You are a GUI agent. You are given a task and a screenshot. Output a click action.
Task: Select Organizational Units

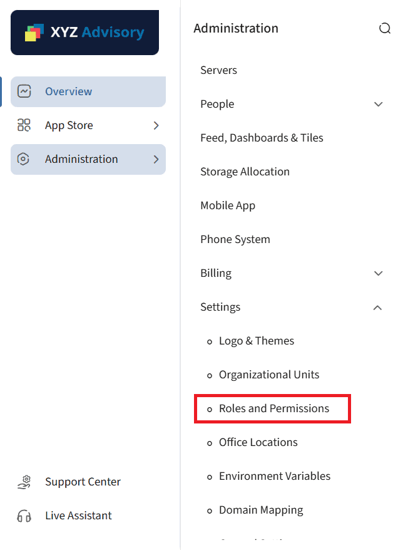pyautogui.click(x=268, y=375)
